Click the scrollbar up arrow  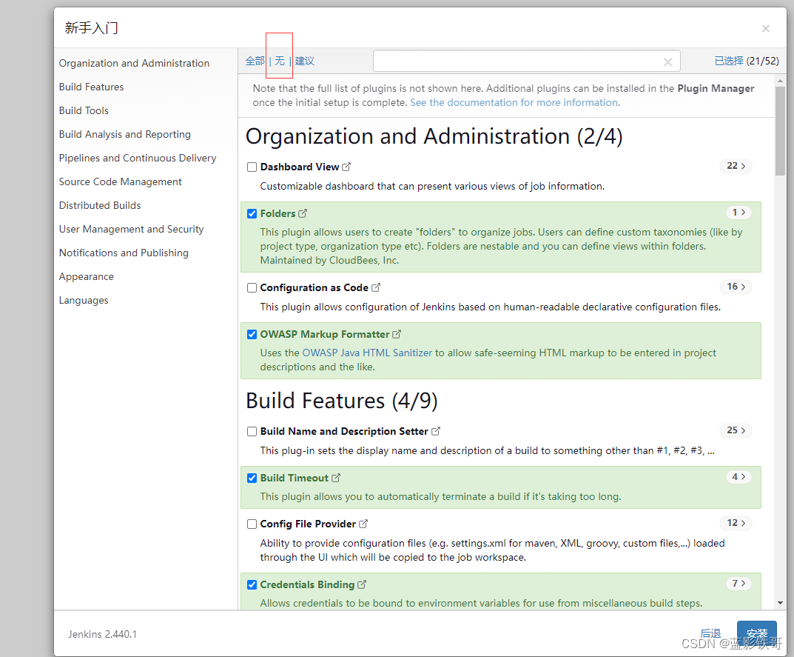coord(780,81)
